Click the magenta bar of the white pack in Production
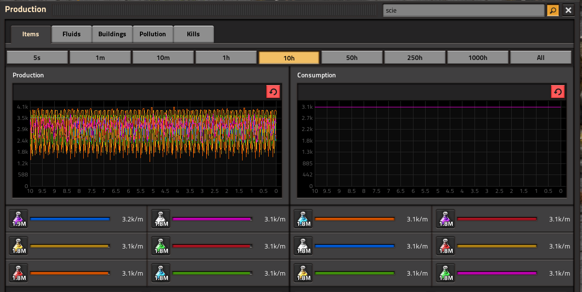Screen dimensions: 582x292 click(x=212, y=219)
